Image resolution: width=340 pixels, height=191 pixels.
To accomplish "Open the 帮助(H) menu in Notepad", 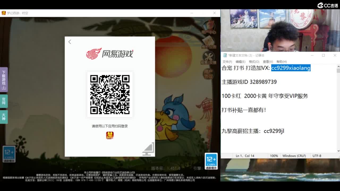I will coord(282,62).
